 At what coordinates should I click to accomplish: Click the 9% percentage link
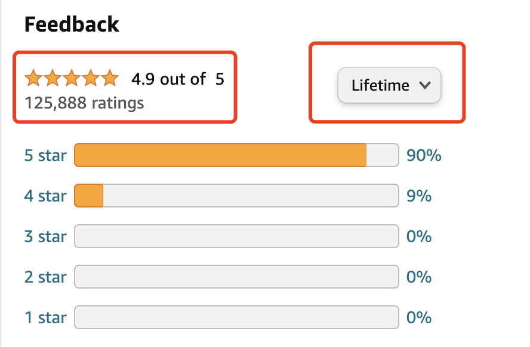coord(419,196)
